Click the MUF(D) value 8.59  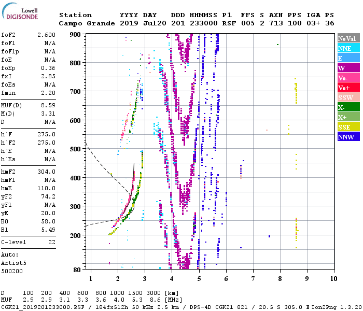(x=48, y=106)
